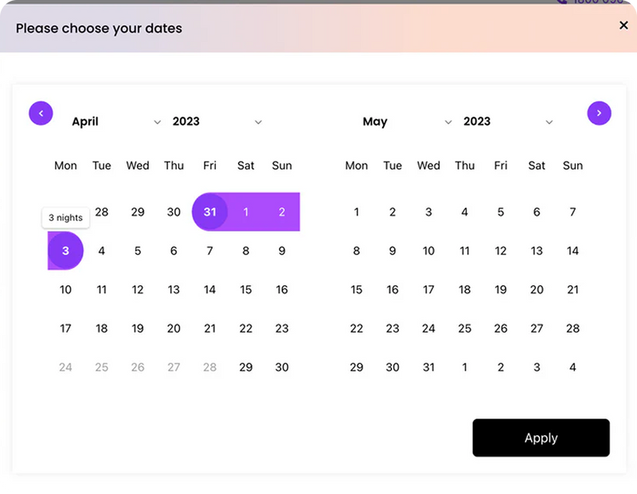
Task: Advance to the next month arrow
Action: (x=599, y=113)
